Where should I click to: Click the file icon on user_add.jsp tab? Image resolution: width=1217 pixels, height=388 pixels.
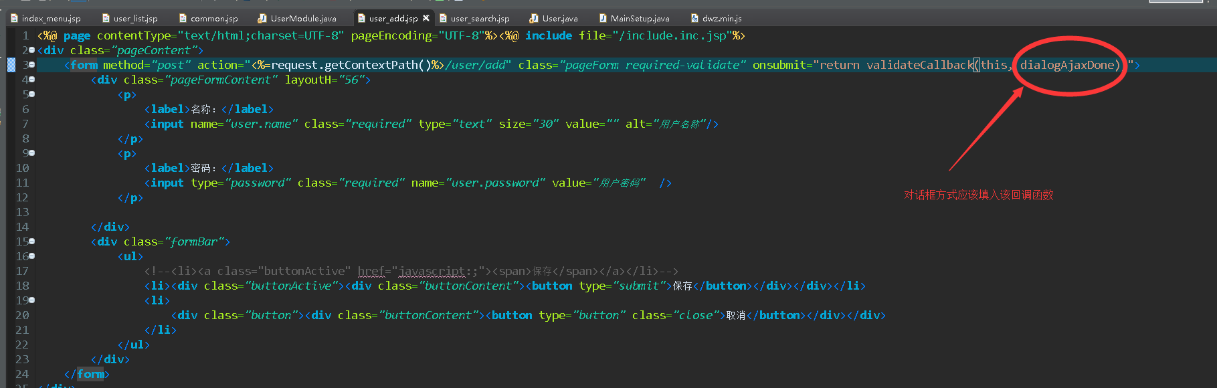coord(362,18)
